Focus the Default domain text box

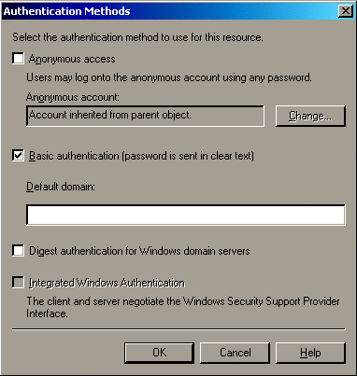[186, 215]
